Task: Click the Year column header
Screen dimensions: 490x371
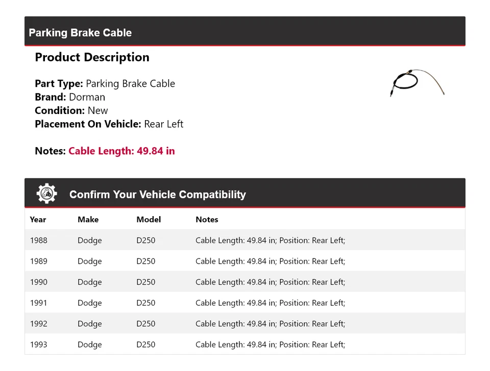Action: [38, 219]
